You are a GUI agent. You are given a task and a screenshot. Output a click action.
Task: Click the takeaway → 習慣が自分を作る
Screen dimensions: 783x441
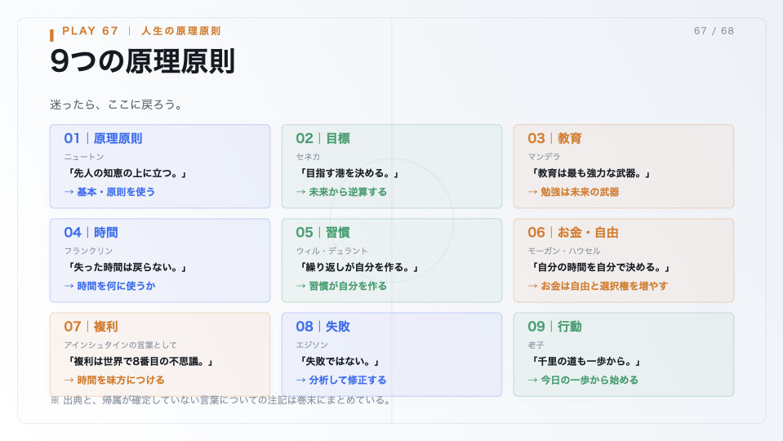tap(341, 286)
